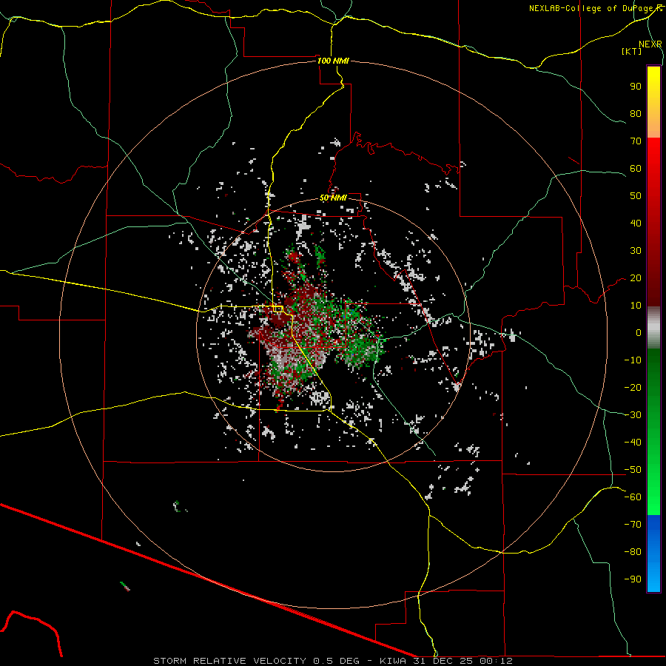Select the positive 70 scale label
Screen dimensions: 666x666
coord(636,141)
